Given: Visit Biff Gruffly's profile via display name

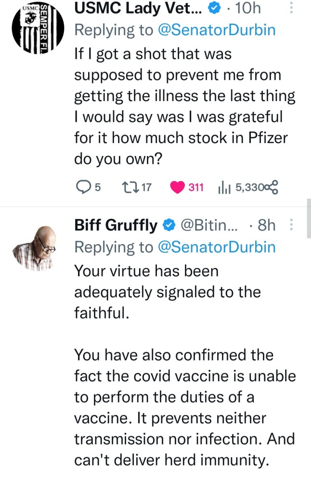Looking at the screenshot, I should 116,225.
